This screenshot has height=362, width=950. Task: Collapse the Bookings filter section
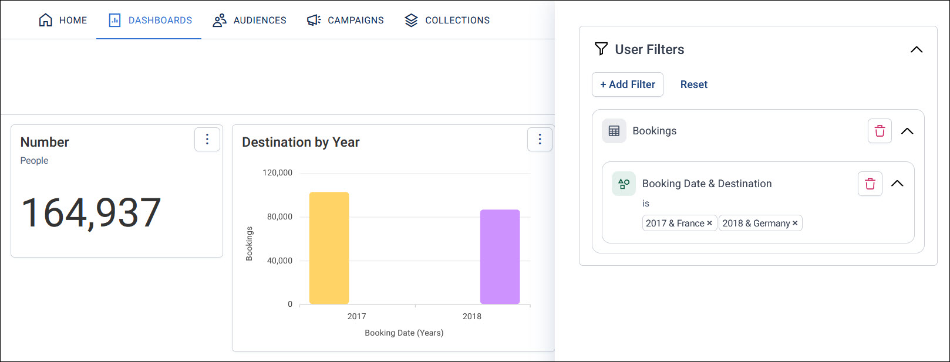click(x=907, y=131)
